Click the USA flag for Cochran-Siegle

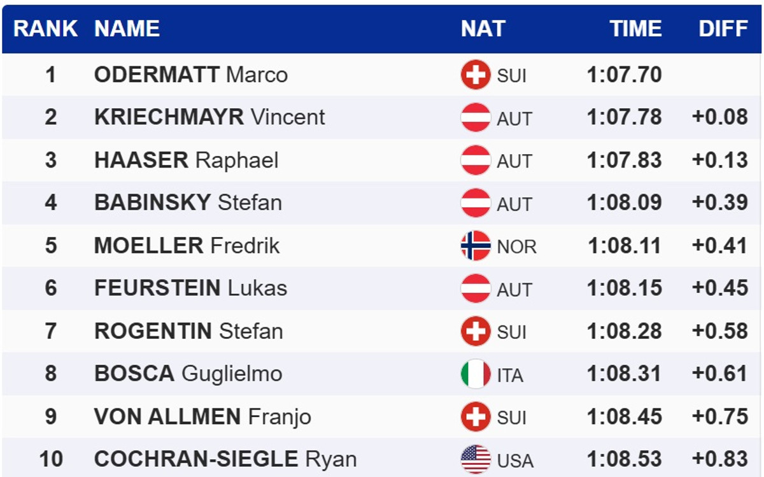coord(476,459)
